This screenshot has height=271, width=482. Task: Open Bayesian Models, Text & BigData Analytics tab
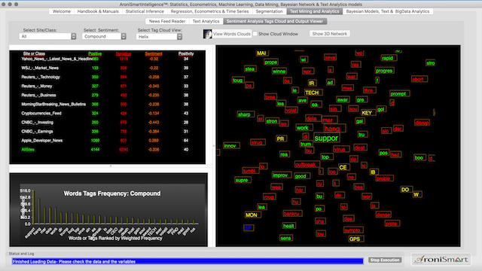[x=388, y=11]
